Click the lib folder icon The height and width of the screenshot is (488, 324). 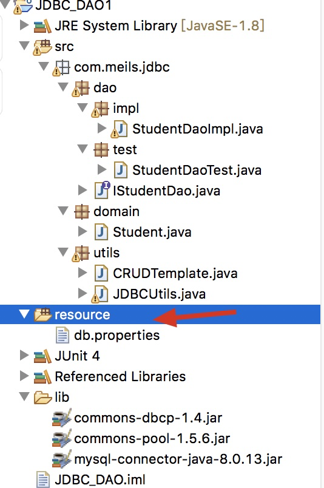(42, 398)
